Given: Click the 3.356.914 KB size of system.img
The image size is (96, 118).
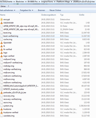Looking at the screenshot, I should (84, 106).
